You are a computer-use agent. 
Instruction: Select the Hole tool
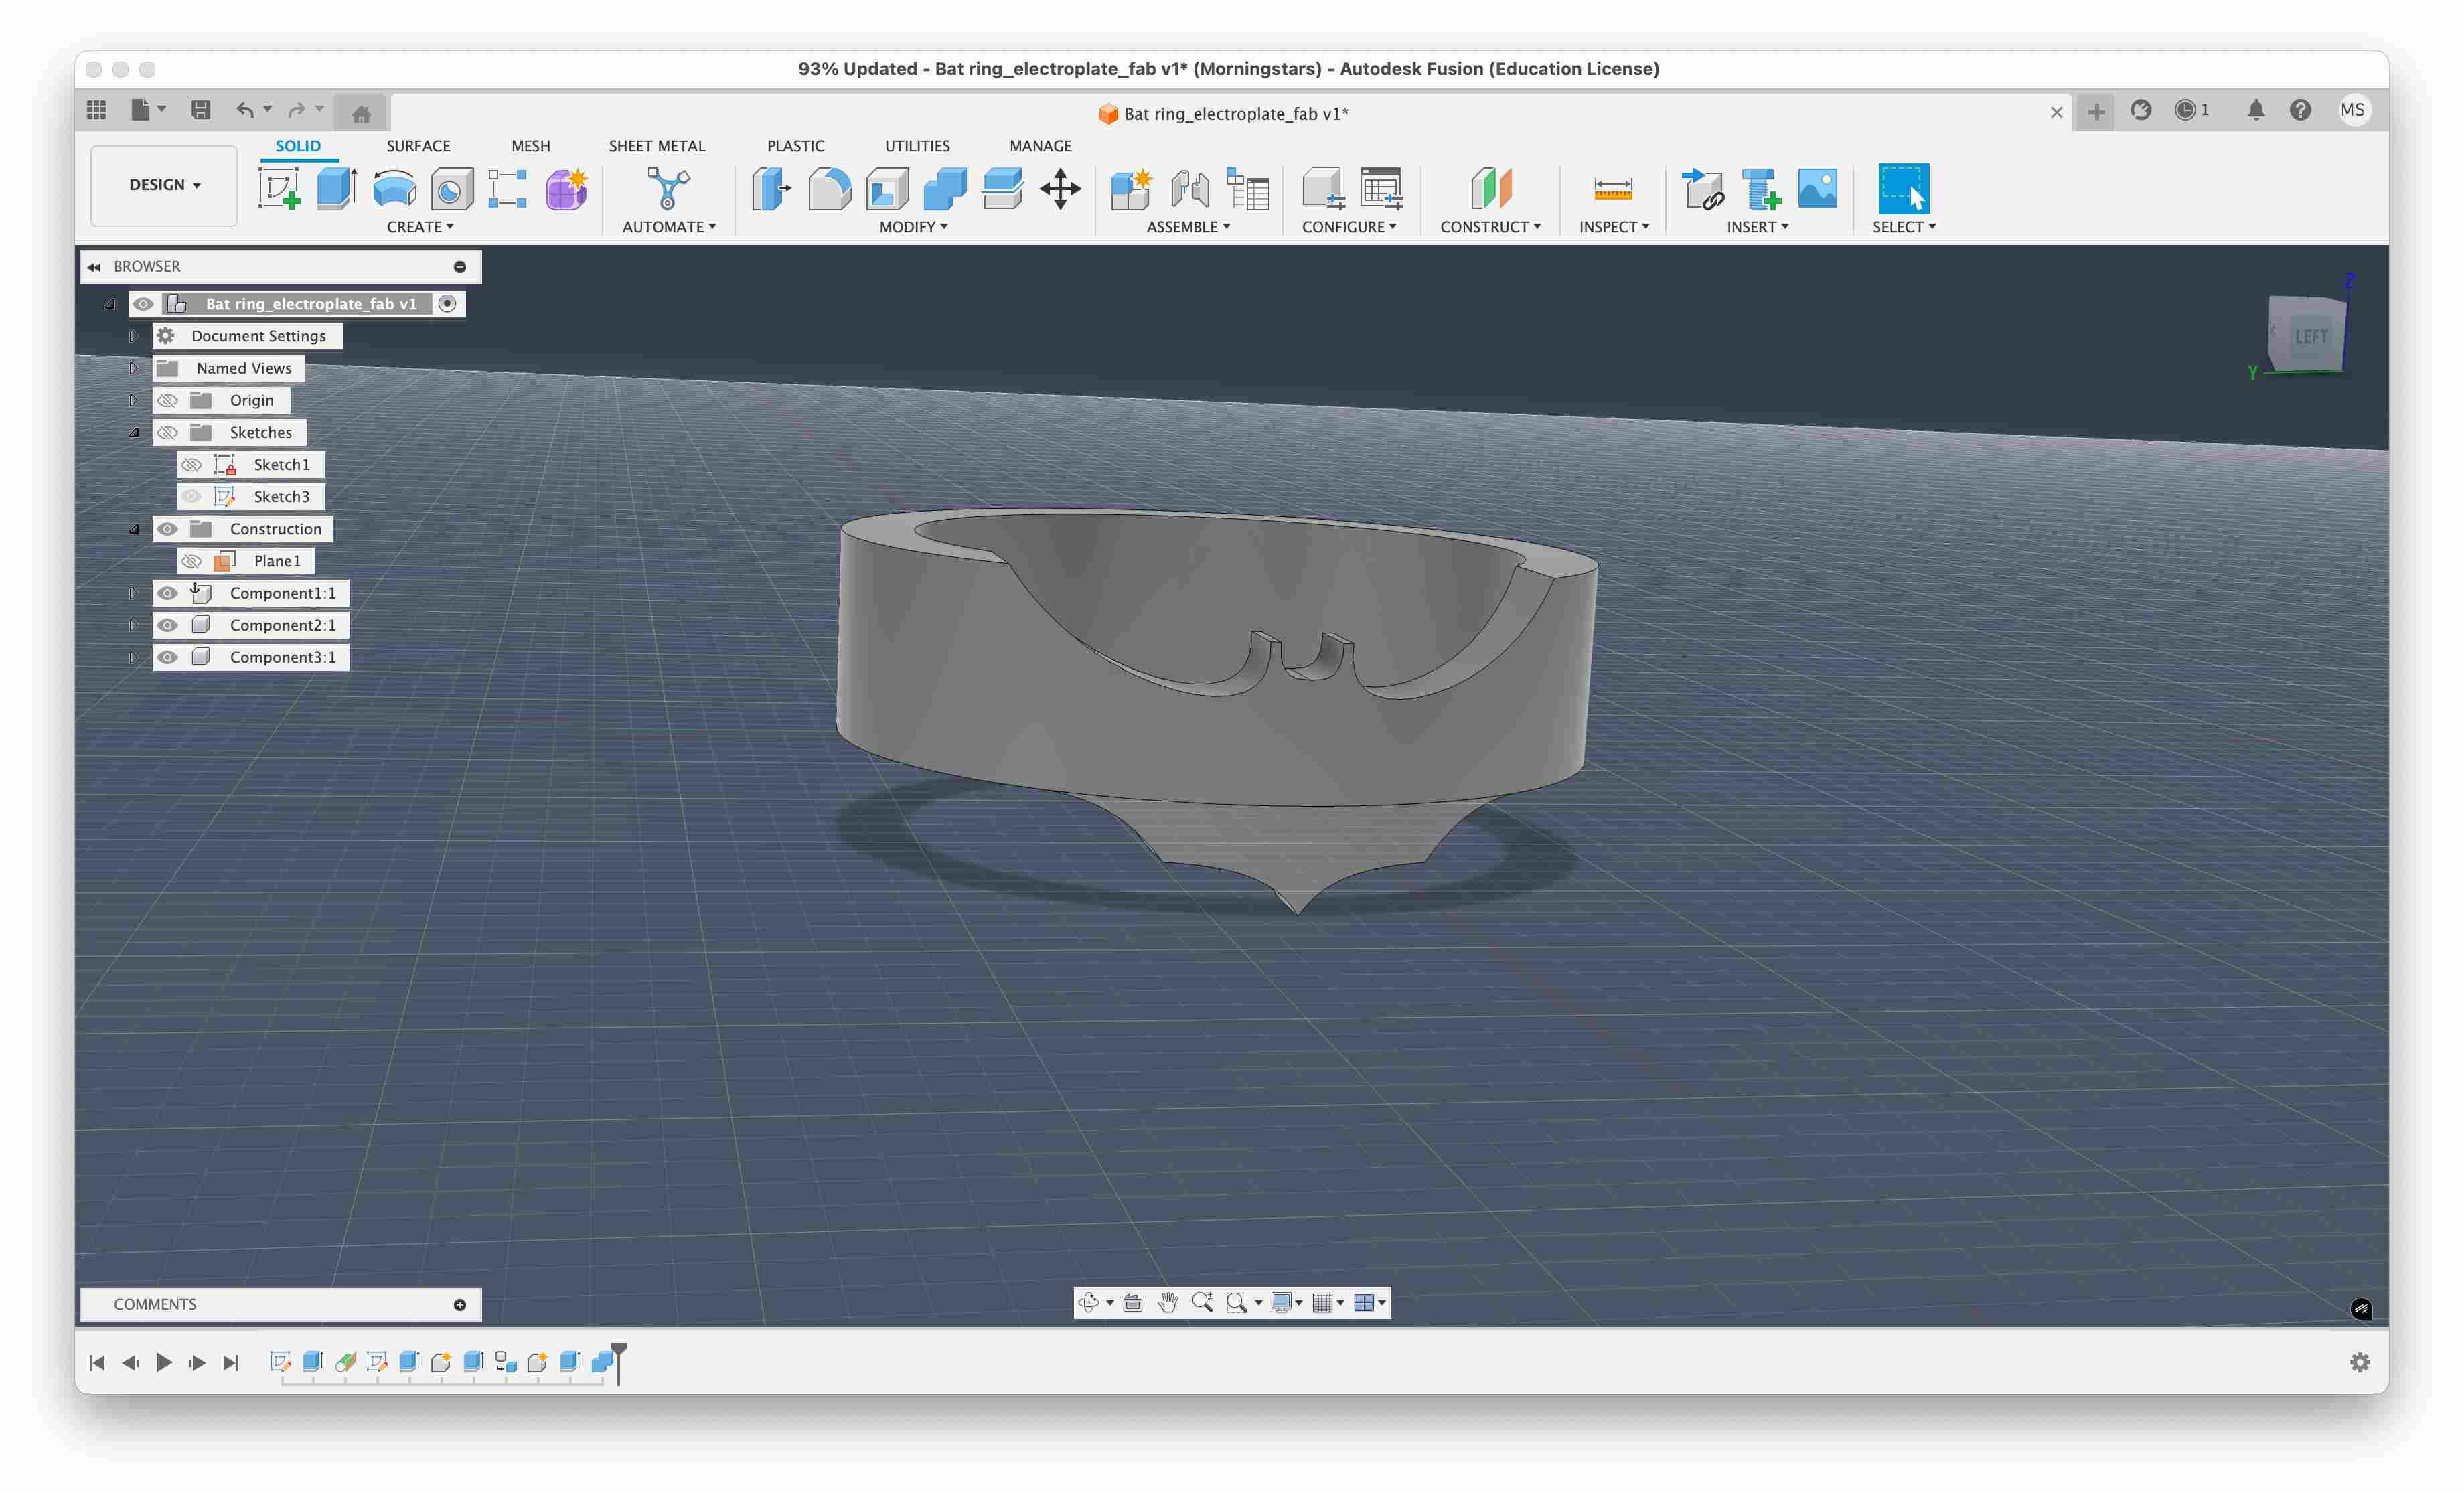tap(451, 188)
